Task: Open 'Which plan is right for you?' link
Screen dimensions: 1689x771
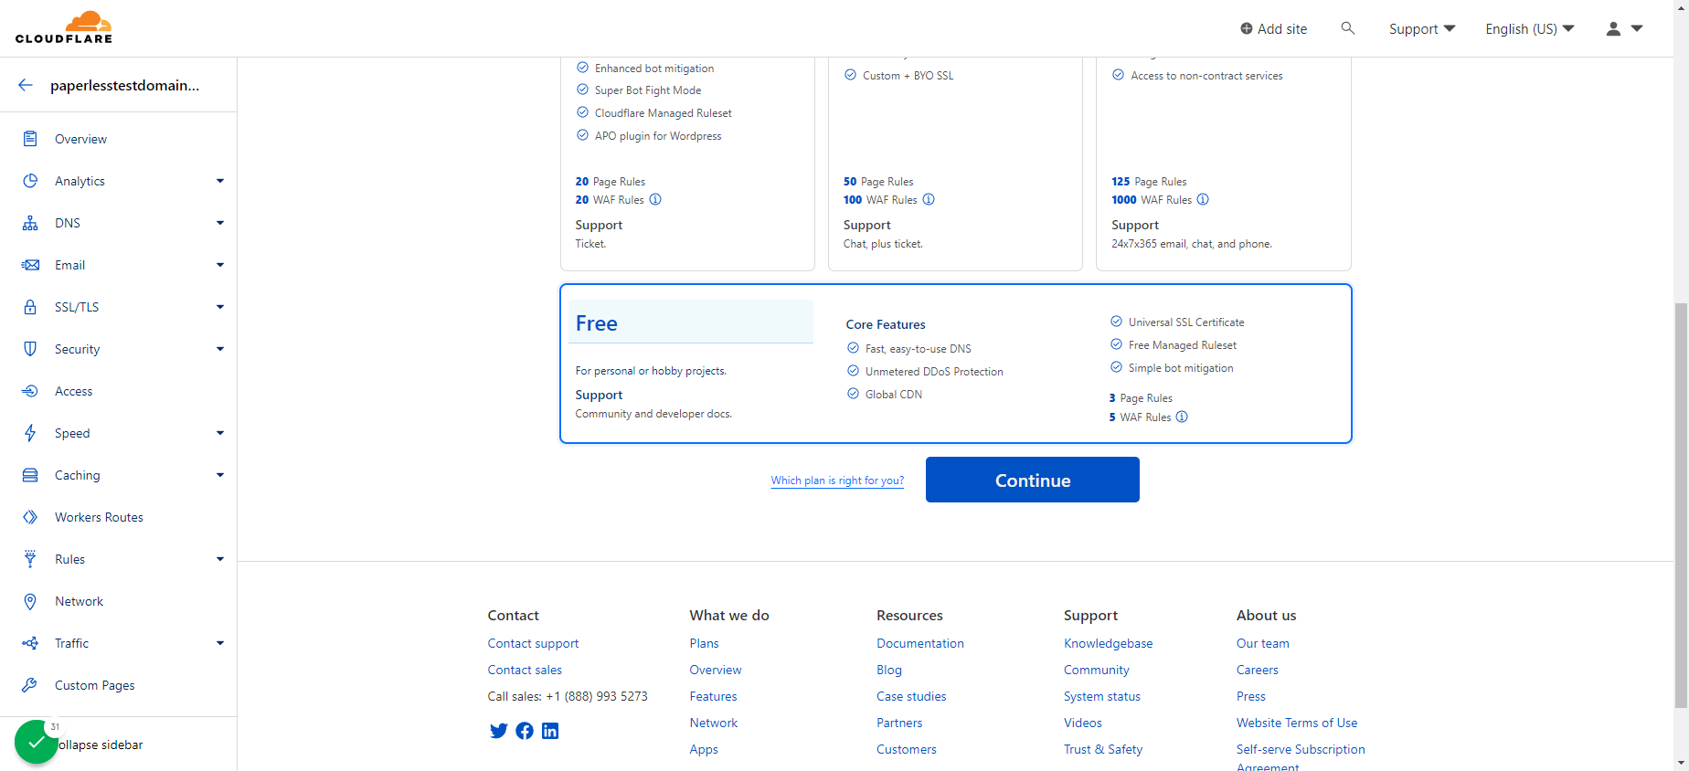Action: pos(837,481)
